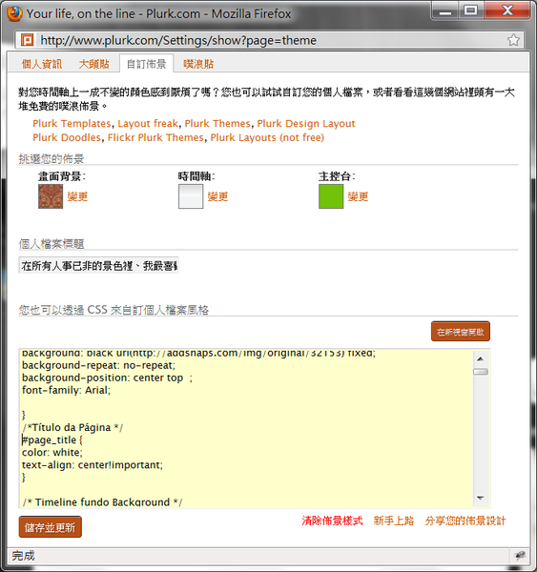Click the Plurk site favicon in address bar
The width and height of the screenshot is (537, 572).
point(27,40)
